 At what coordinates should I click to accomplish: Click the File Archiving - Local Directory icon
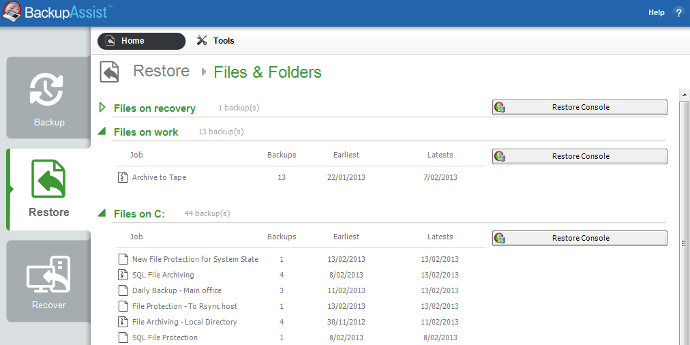[x=123, y=322]
